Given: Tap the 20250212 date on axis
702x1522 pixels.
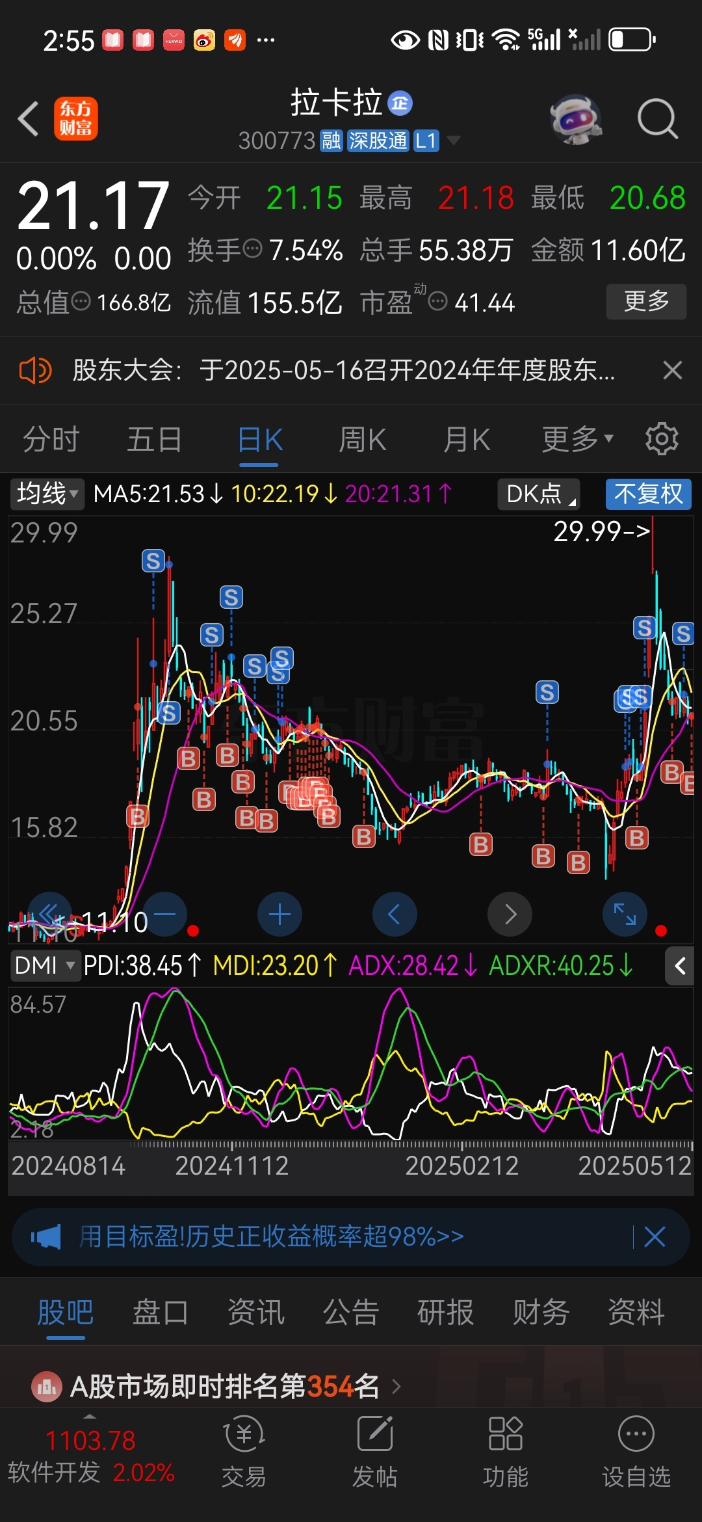Looking at the screenshot, I should [x=462, y=1165].
